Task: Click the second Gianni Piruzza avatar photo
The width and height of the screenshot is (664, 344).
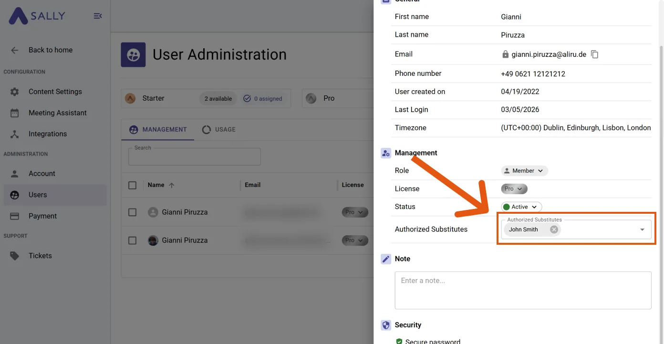Action: pos(153,240)
